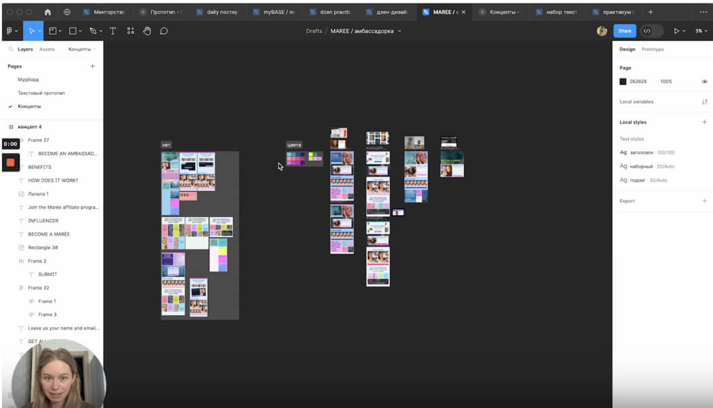Open the Resources tool
Screen dimensions: 713x408
click(x=131, y=31)
